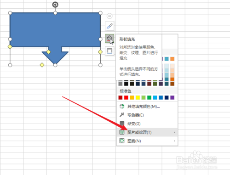Open the 图案(N) pattern entry
230x175 pixels.
click(x=147, y=141)
